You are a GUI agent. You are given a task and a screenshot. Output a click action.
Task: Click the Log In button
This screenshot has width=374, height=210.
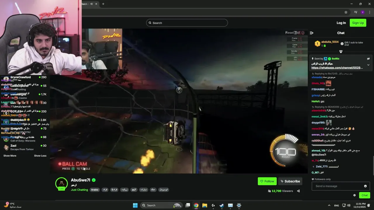tap(341, 23)
